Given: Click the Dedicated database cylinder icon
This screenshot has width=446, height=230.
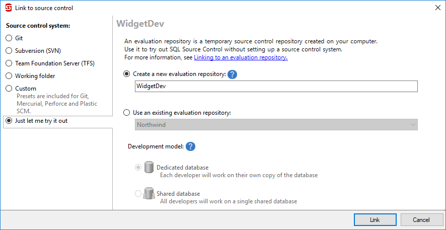Looking at the screenshot, I should tap(148, 168).
